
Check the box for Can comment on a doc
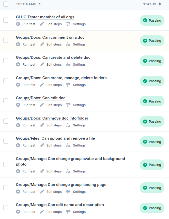[x=6, y=40]
